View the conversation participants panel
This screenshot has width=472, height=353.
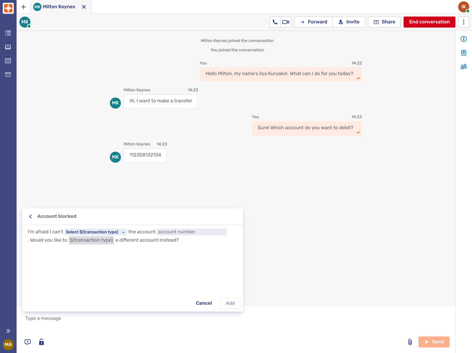coord(463,67)
